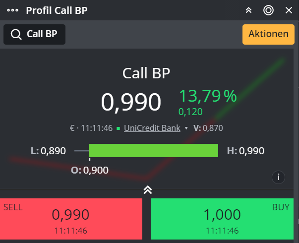The image size is (299, 243).
Task: Follow the UniCredit Bank link
Action: click(x=152, y=128)
